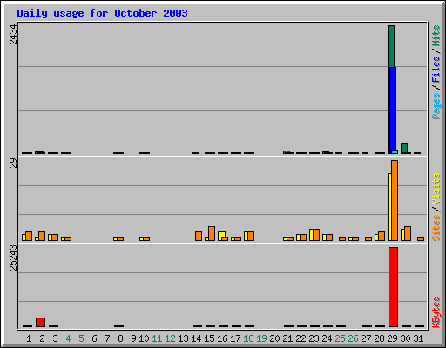Click green weekend day 5 axis label
The image size is (446, 348).
click(81, 338)
